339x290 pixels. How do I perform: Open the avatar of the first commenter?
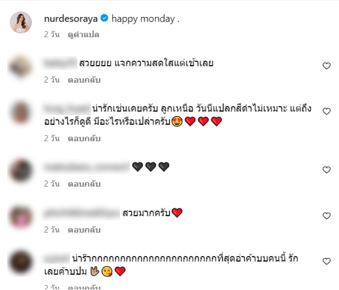coord(20,67)
